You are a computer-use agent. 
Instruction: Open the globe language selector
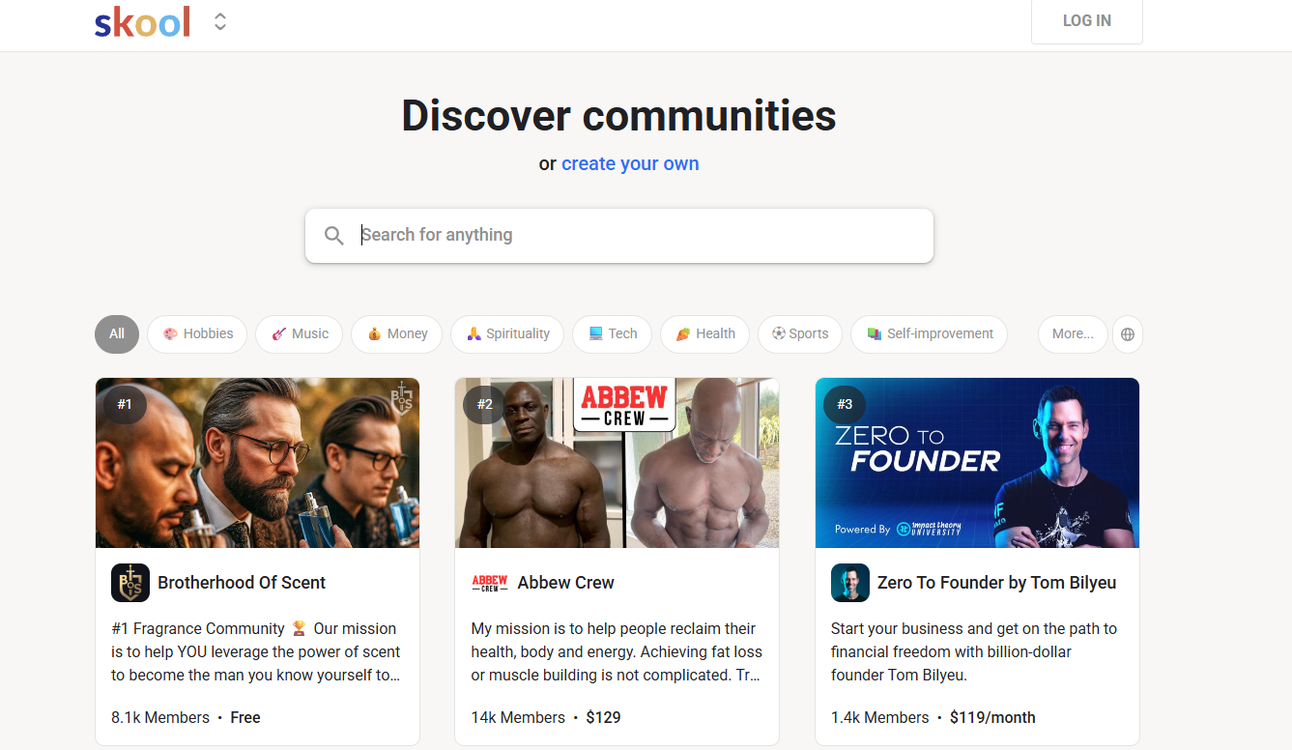point(1128,333)
